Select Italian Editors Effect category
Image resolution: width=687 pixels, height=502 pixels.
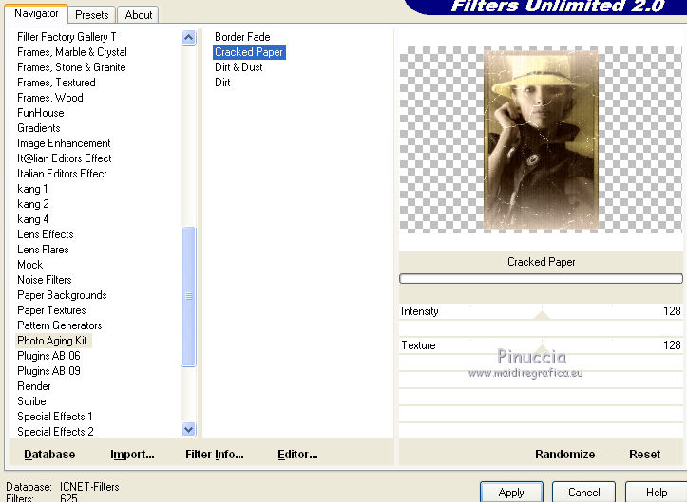pyautogui.click(x=62, y=174)
